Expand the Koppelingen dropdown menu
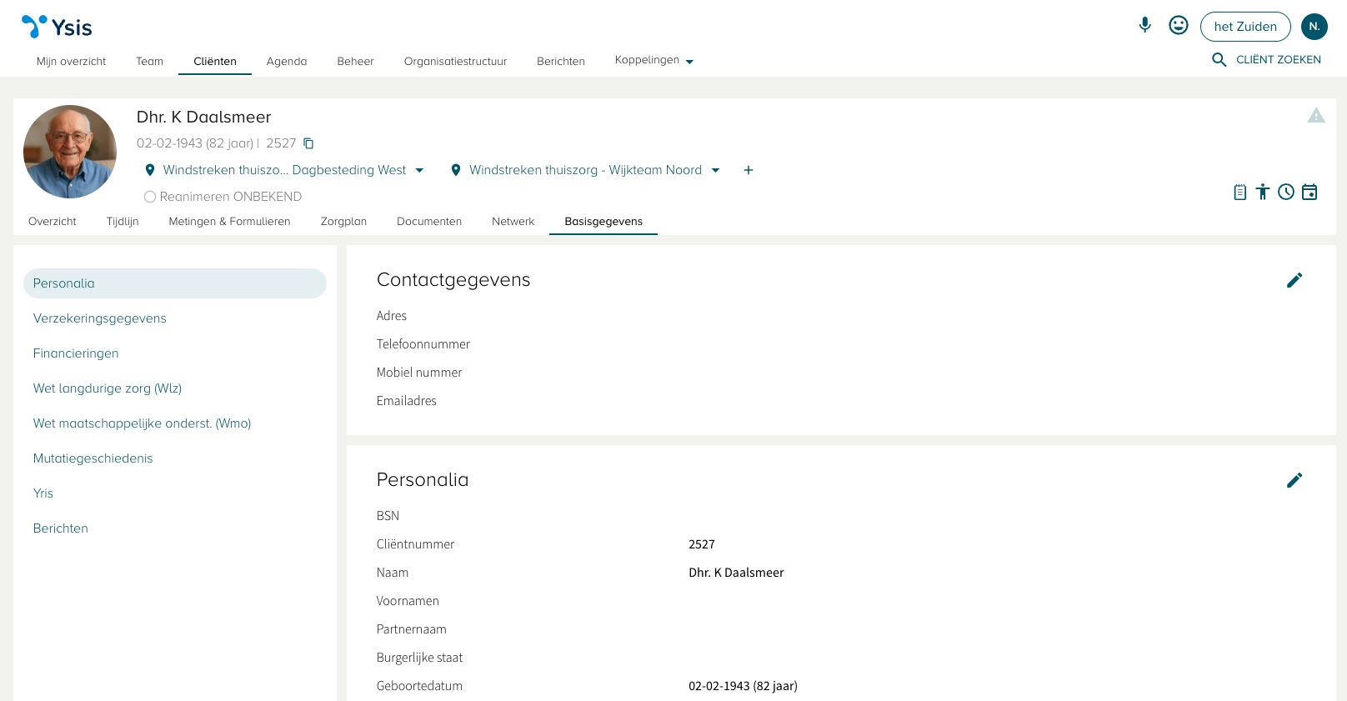The width and height of the screenshot is (1347, 701). (654, 60)
